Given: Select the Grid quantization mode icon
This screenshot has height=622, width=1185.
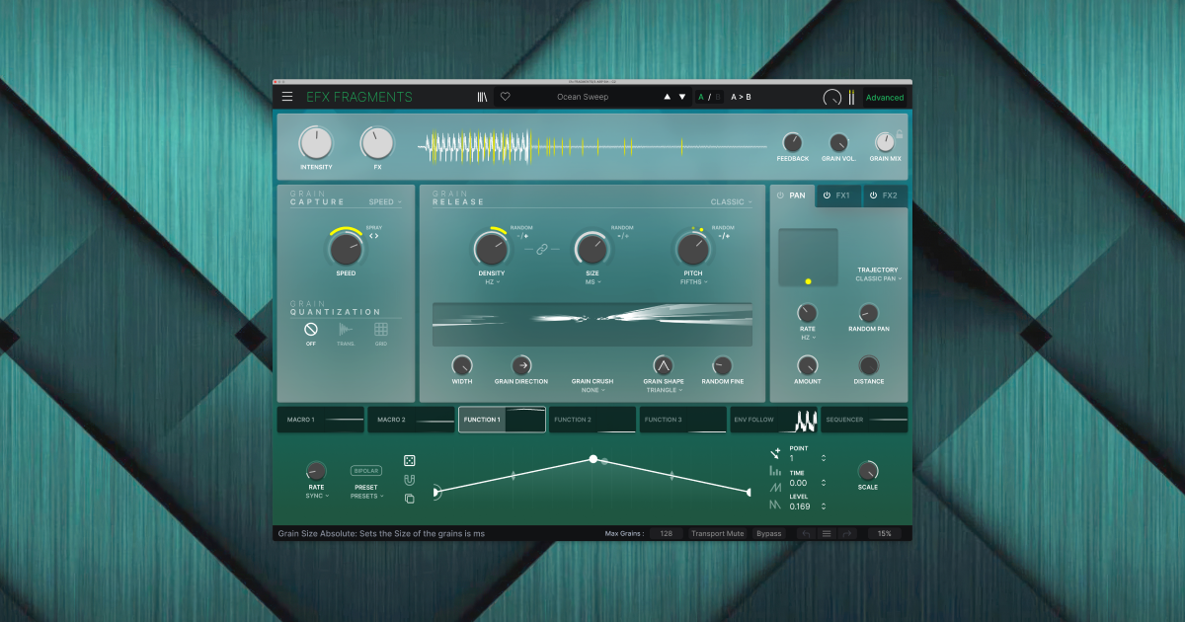Looking at the screenshot, I should click(x=381, y=330).
